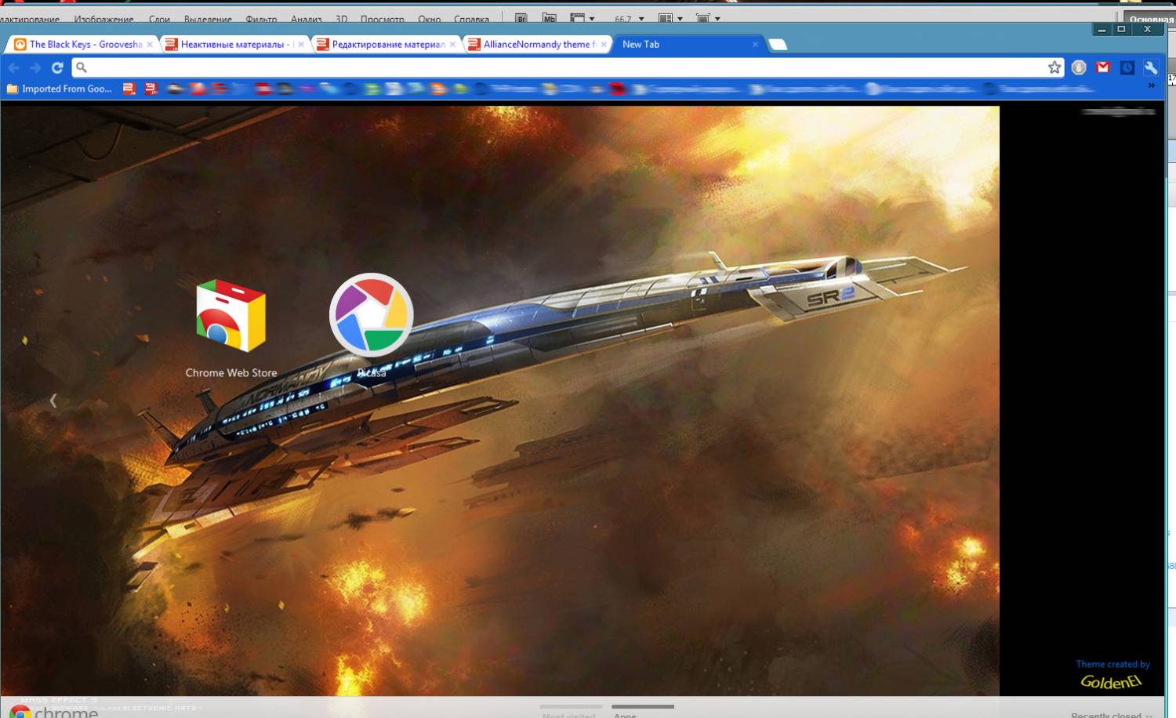Close the AllianceNormandy theme tab
Image resolution: width=1176 pixels, height=718 pixels.
click(604, 45)
